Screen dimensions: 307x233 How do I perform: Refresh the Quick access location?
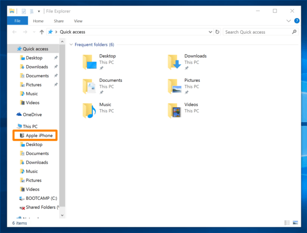(217, 32)
